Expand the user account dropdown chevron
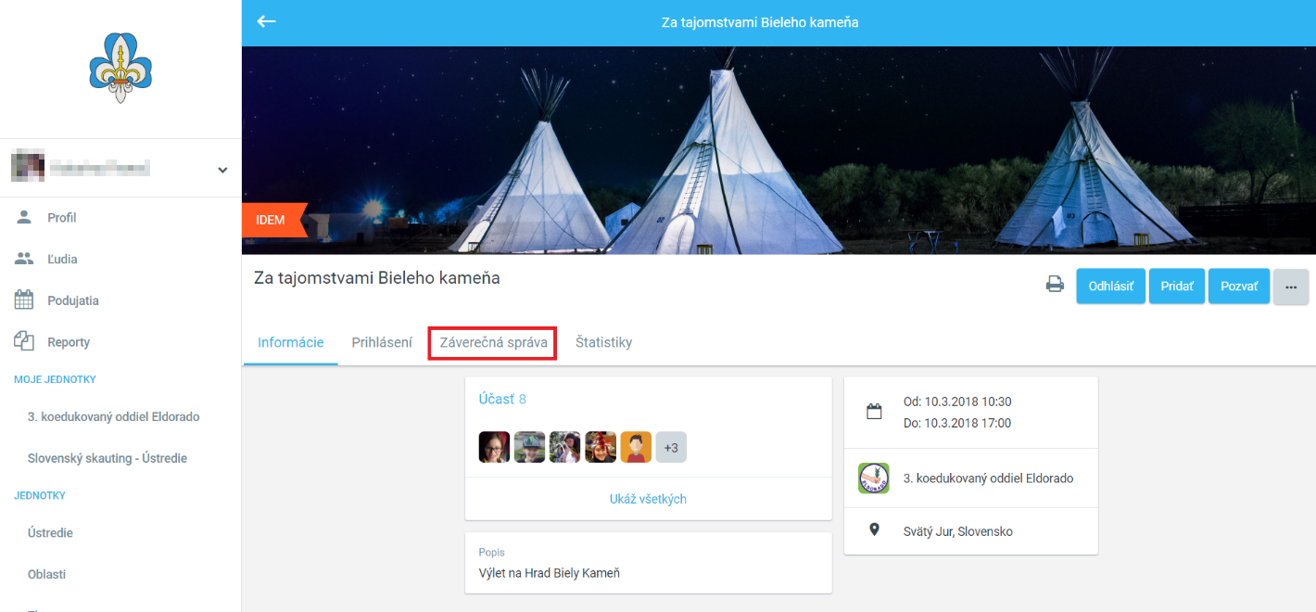Viewport: 1316px width, 612px height. point(222,170)
